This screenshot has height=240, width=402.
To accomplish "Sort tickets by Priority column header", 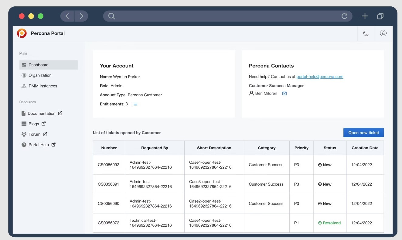I will (301, 148).
